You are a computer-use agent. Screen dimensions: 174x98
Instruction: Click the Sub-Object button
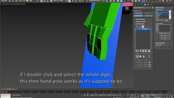click(138, 13)
